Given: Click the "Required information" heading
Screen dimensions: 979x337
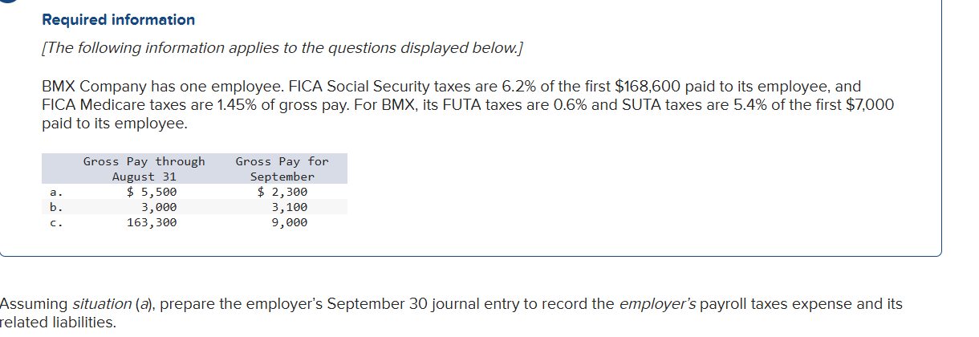Looking at the screenshot, I should [x=118, y=20].
